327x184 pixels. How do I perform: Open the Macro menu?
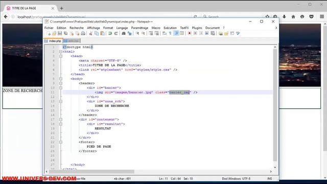[x=156, y=28]
